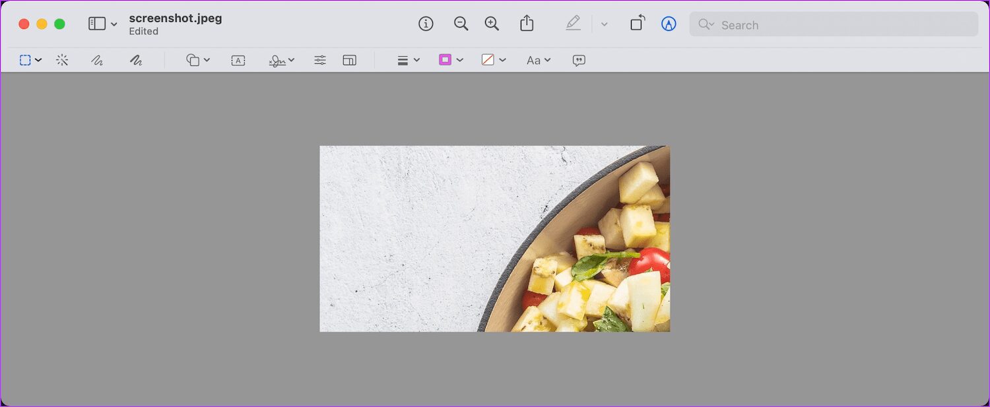
Task: Open the Share menu icon
Action: click(x=526, y=24)
